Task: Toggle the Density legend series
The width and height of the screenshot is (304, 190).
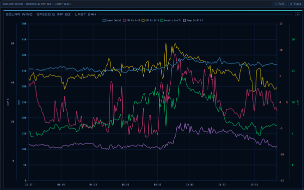Action: [x=171, y=20]
